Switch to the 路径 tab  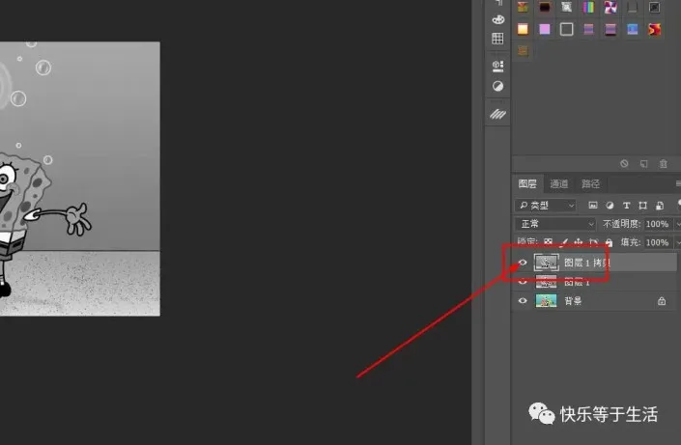point(590,183)
